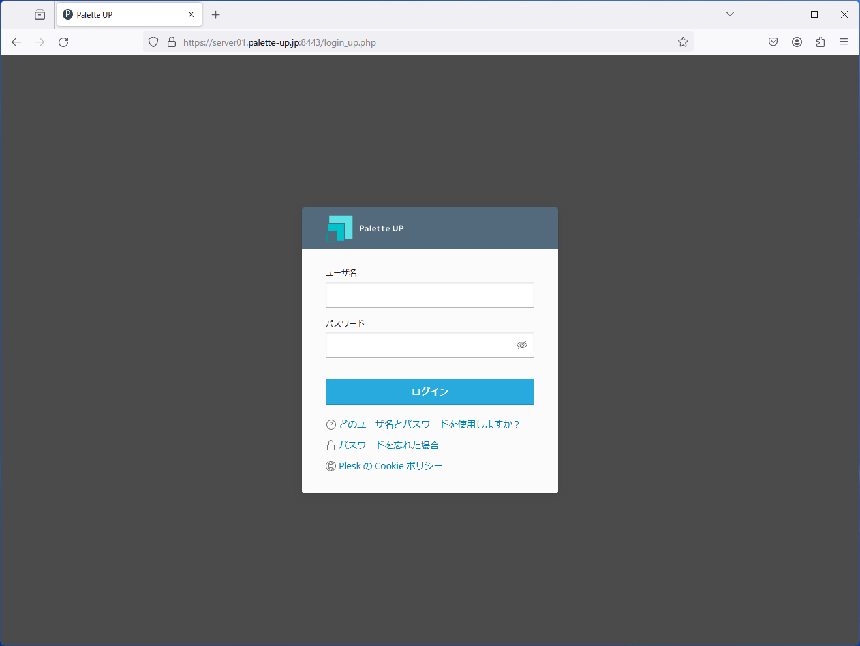Open the list all tabs dropdown

tap(730, 14)
